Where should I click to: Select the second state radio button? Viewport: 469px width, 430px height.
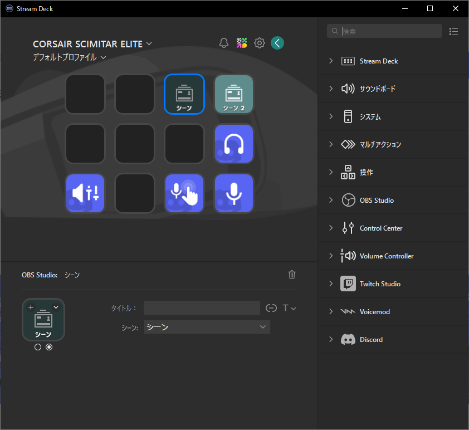49,347
